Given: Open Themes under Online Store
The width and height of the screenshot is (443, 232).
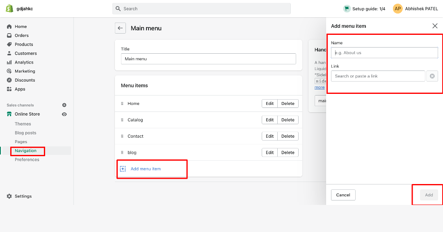Looking at the screenshot, I should (x=23, y=124).
